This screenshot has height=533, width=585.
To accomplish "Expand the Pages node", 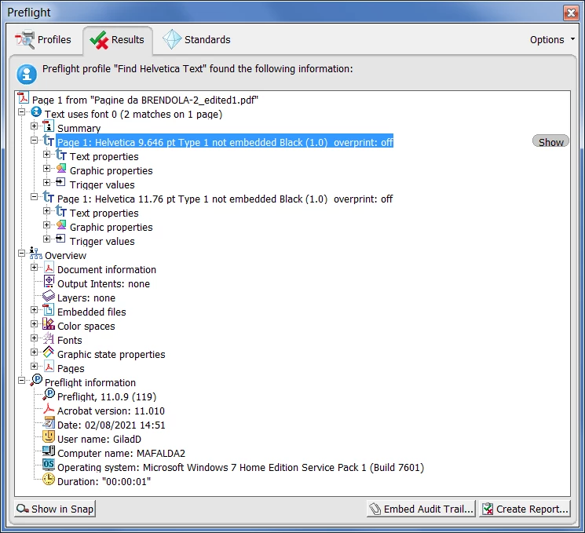I will [34, 367].
